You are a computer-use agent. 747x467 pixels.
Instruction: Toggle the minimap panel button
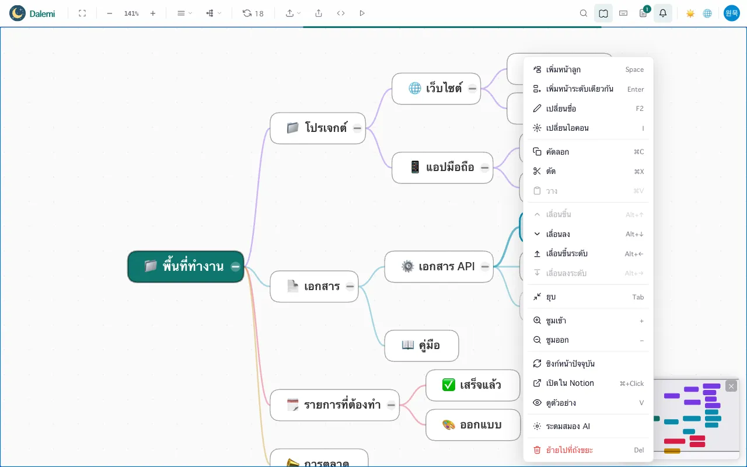click(603, 13)
